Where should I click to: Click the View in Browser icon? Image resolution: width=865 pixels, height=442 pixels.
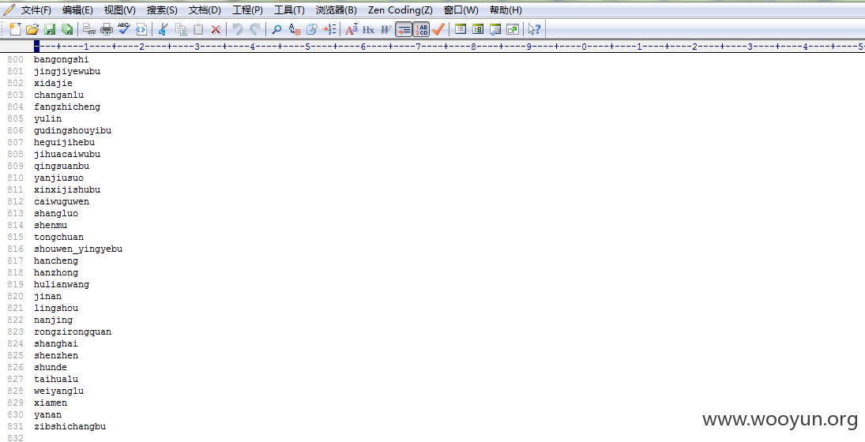pos(141,29)
